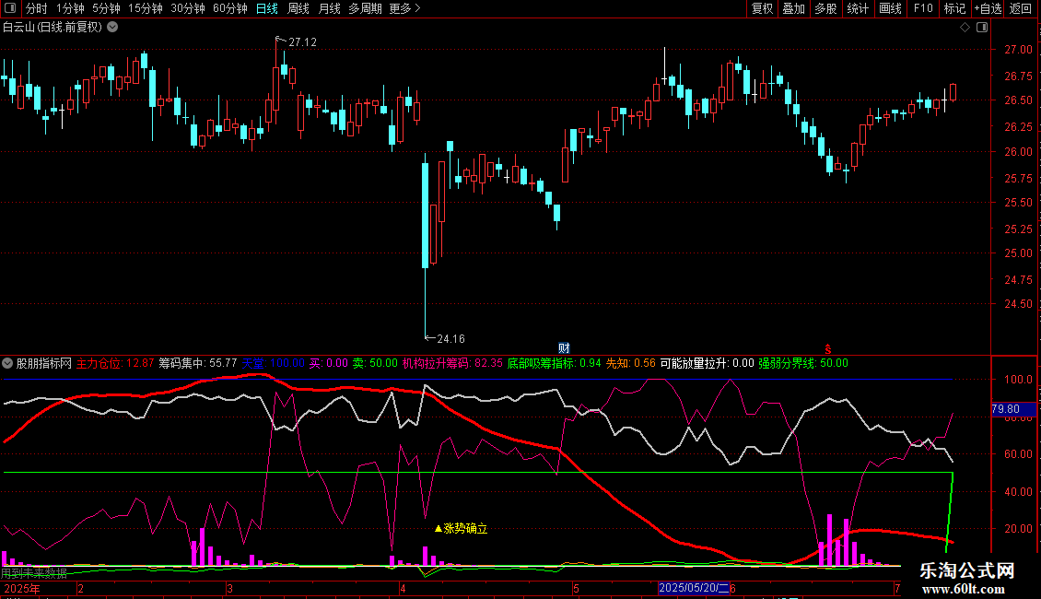Switch to the 分时 period tab
The height and width of the screenshot is (599, 1041).
point(37,8)
